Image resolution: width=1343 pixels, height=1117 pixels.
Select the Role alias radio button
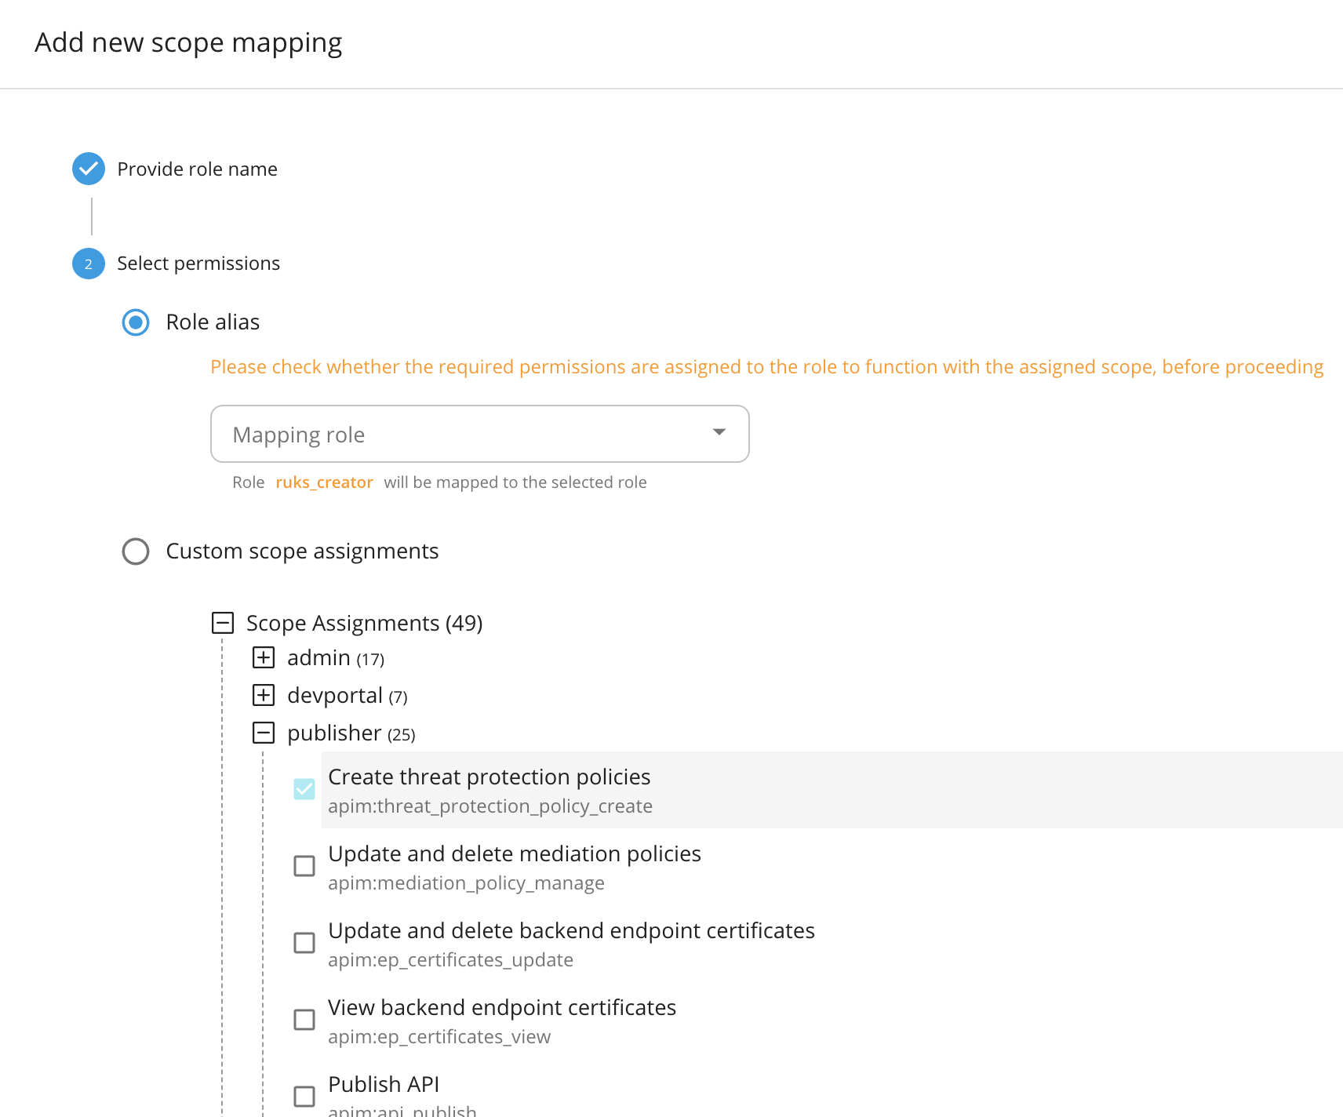point(135,322)
